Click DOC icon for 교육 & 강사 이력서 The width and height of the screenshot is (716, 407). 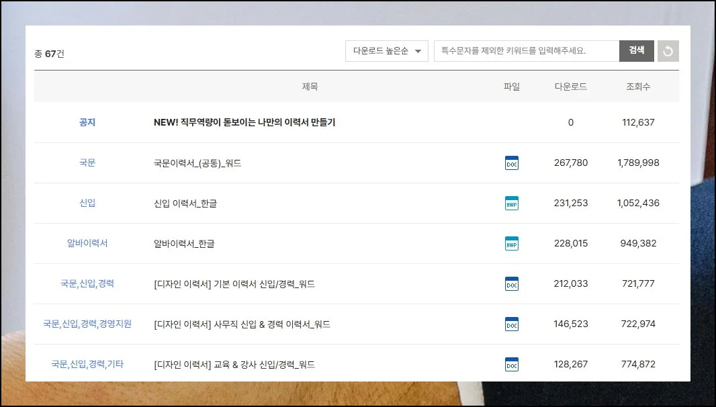(x=511, y=365)
